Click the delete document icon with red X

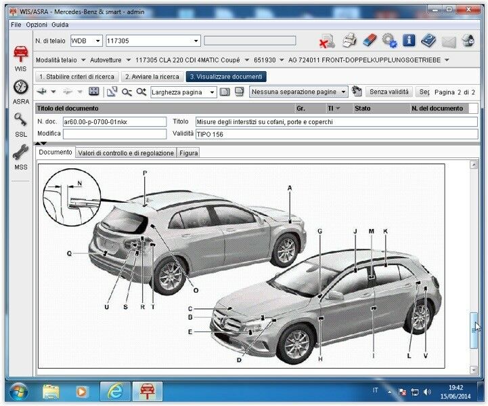point(327,41)
